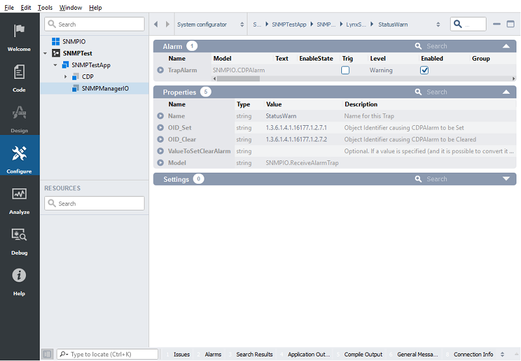Collapse the SNMPTestApp tree node
Viewport: 521px width, 361px height.
[x=56, y=65]
